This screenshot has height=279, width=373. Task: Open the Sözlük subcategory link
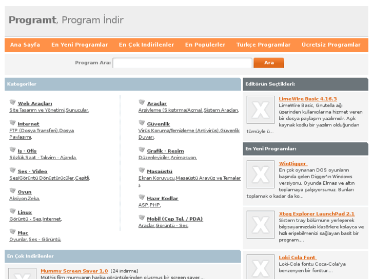pyautogui.click(x=16, y=158)
